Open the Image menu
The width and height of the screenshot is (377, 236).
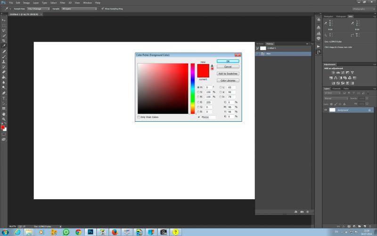(26, 3)
